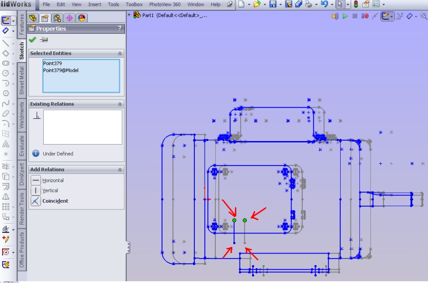Image resolution: width=428 pixels, height=283 pixels.
Task: Select the Spline sketch tool
Action: tap(6, 104)
